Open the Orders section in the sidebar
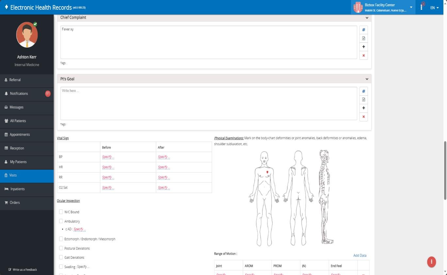 [x=15, y=203]
